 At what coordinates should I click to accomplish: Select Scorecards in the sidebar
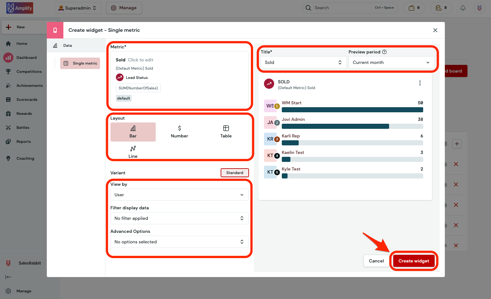tap(27, 99)
